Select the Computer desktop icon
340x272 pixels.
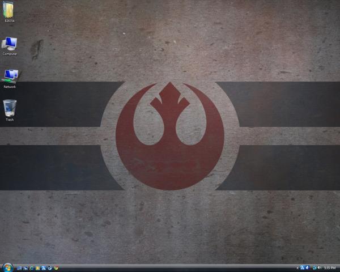pos(10,44)
